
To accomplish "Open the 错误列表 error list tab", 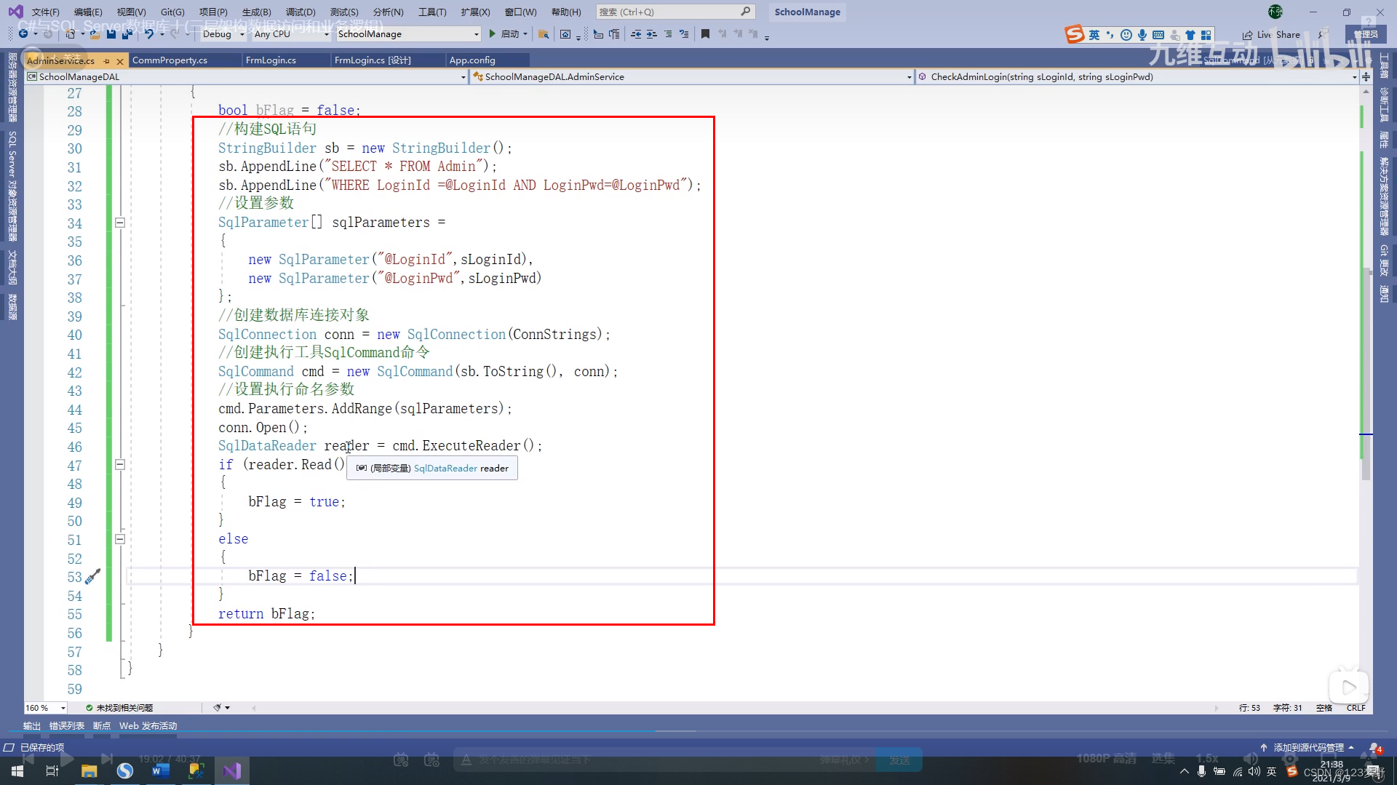I will [x=67, y=726].
